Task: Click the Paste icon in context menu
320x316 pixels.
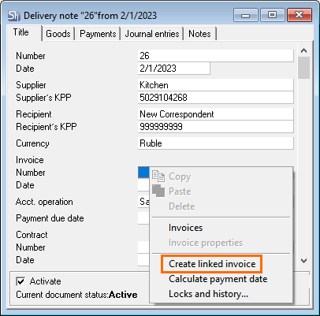Action: pos(158,191)
